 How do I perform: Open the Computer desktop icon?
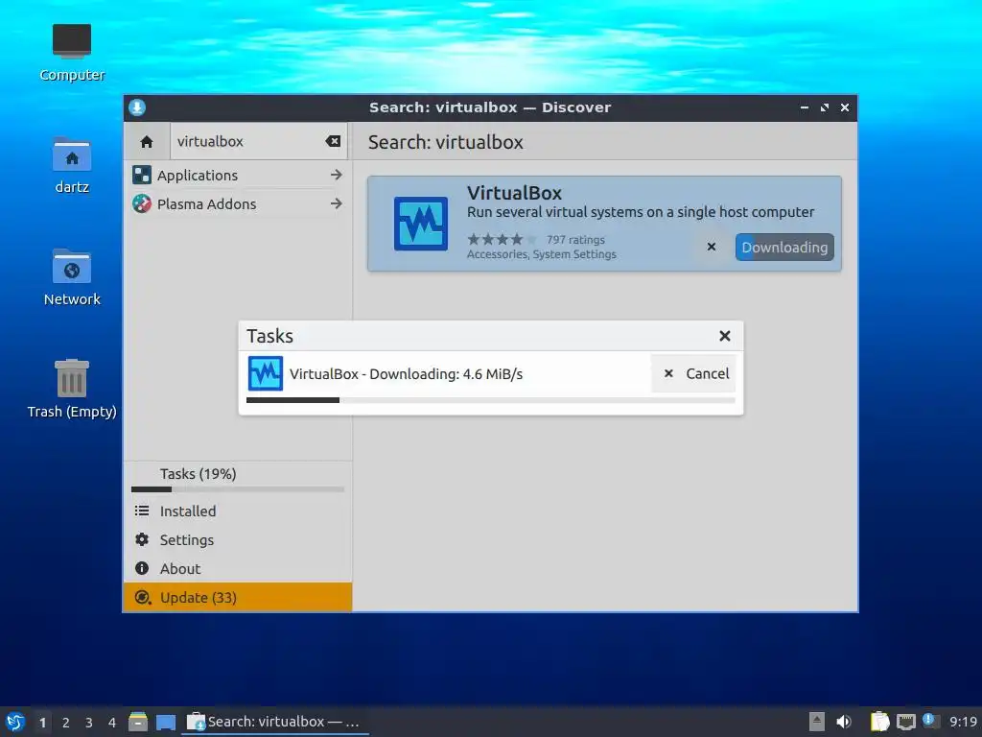click(x=72, y=54)
